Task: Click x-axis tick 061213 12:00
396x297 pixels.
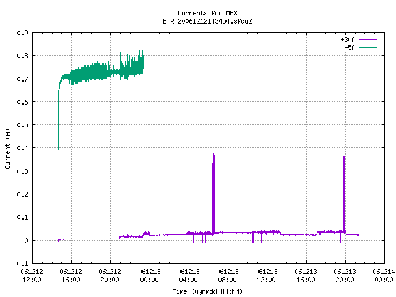Action: point(267,275)
